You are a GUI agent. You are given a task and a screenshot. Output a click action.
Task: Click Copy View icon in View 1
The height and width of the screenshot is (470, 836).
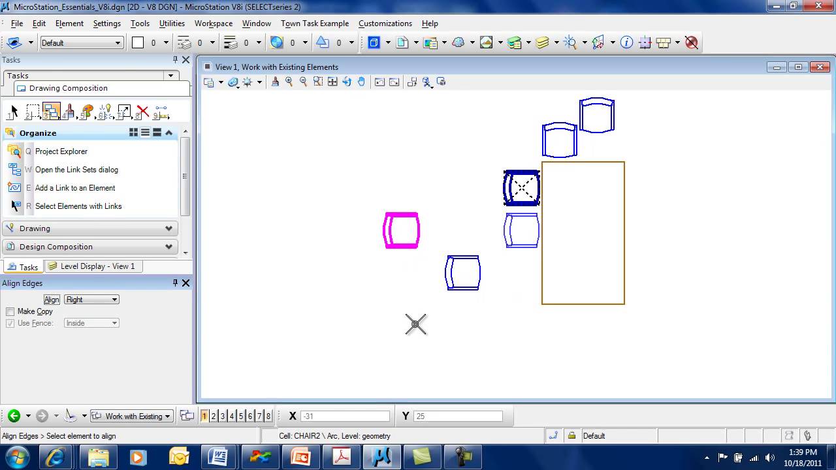(x=412, y=82)
